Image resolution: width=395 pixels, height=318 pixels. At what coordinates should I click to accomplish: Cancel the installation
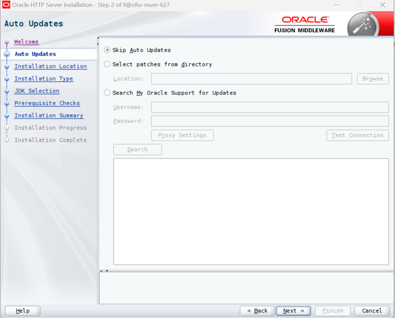pyautogui.click(x=372, y=311)
